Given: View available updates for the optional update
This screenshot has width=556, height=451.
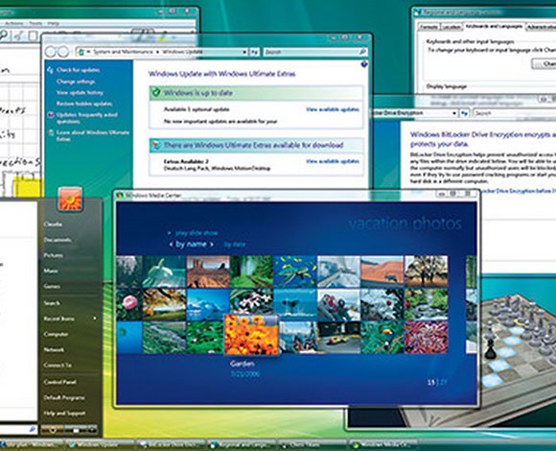Looking at the screenshot, I should (x=333, y=109).
